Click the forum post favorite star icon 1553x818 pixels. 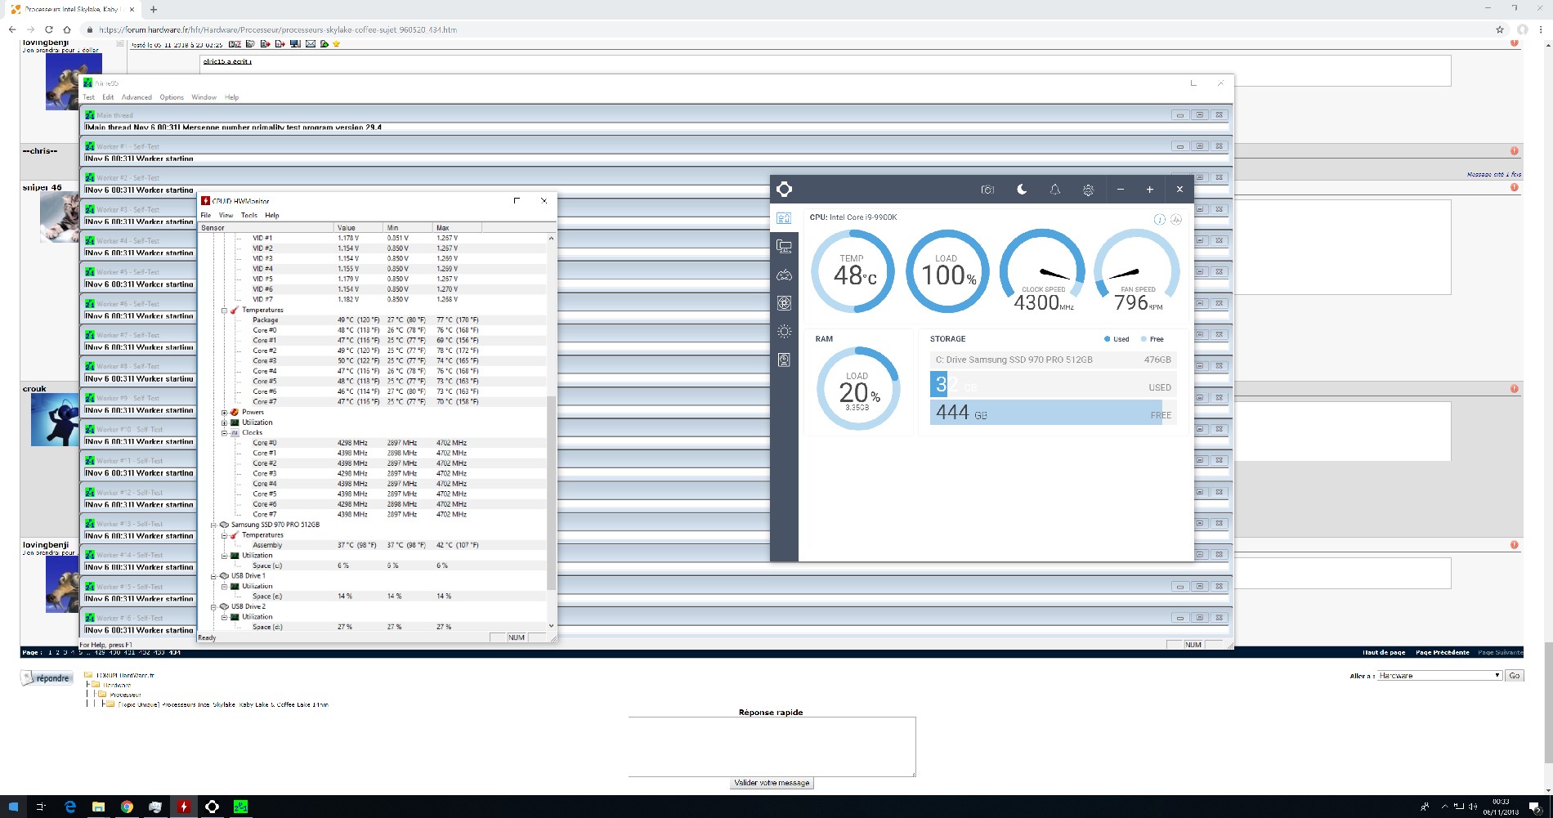[336, 44]
